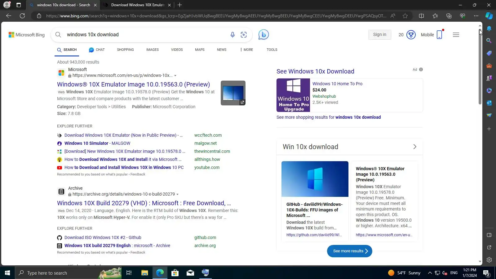The width and height of the screenshot is (496, 279).
Task: Open Browser essentials heart icon
Action: (463, 16)
